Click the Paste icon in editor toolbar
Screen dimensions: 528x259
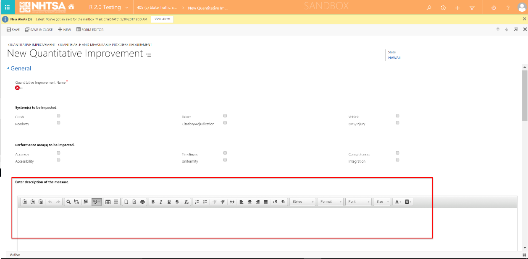(24, 202)
